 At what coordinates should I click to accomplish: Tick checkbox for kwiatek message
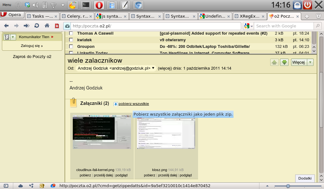pyautogui.click(x=71, y=40)
